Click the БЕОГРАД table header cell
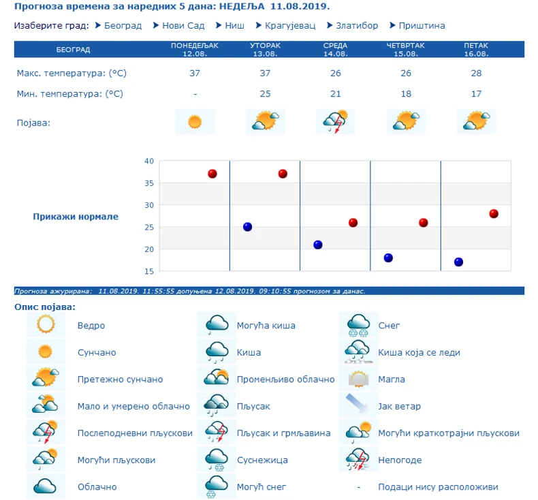 point(73,50)
